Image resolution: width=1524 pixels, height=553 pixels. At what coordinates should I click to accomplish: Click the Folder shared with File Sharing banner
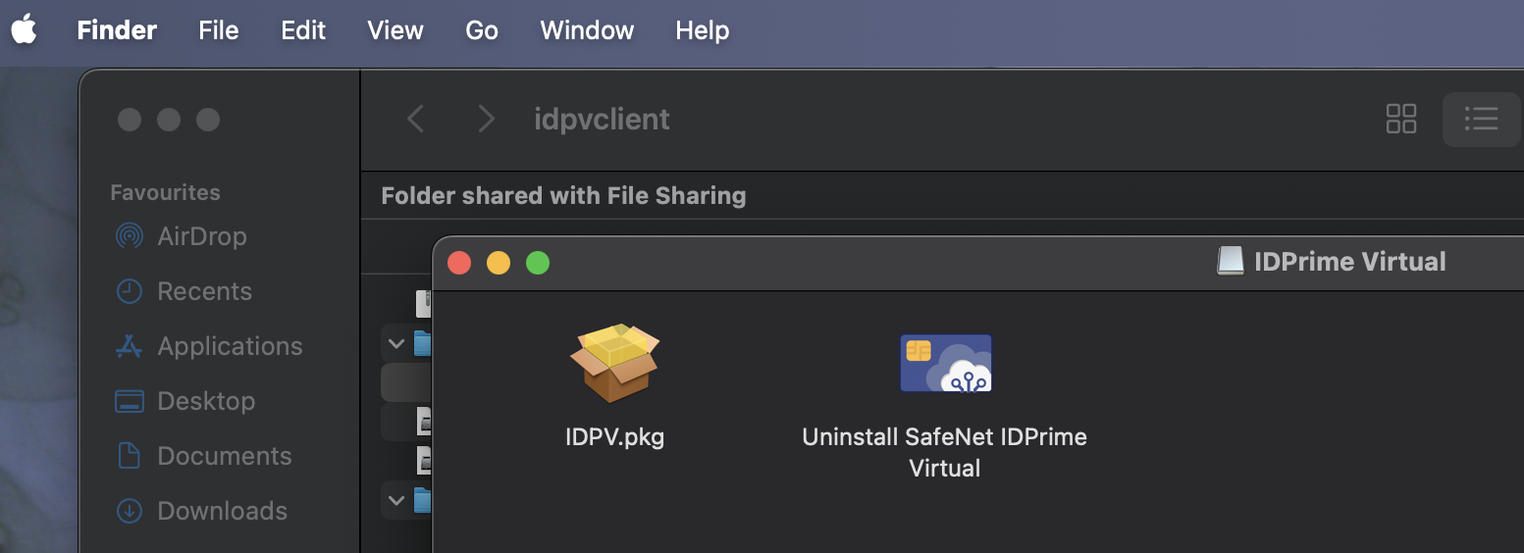563,196
